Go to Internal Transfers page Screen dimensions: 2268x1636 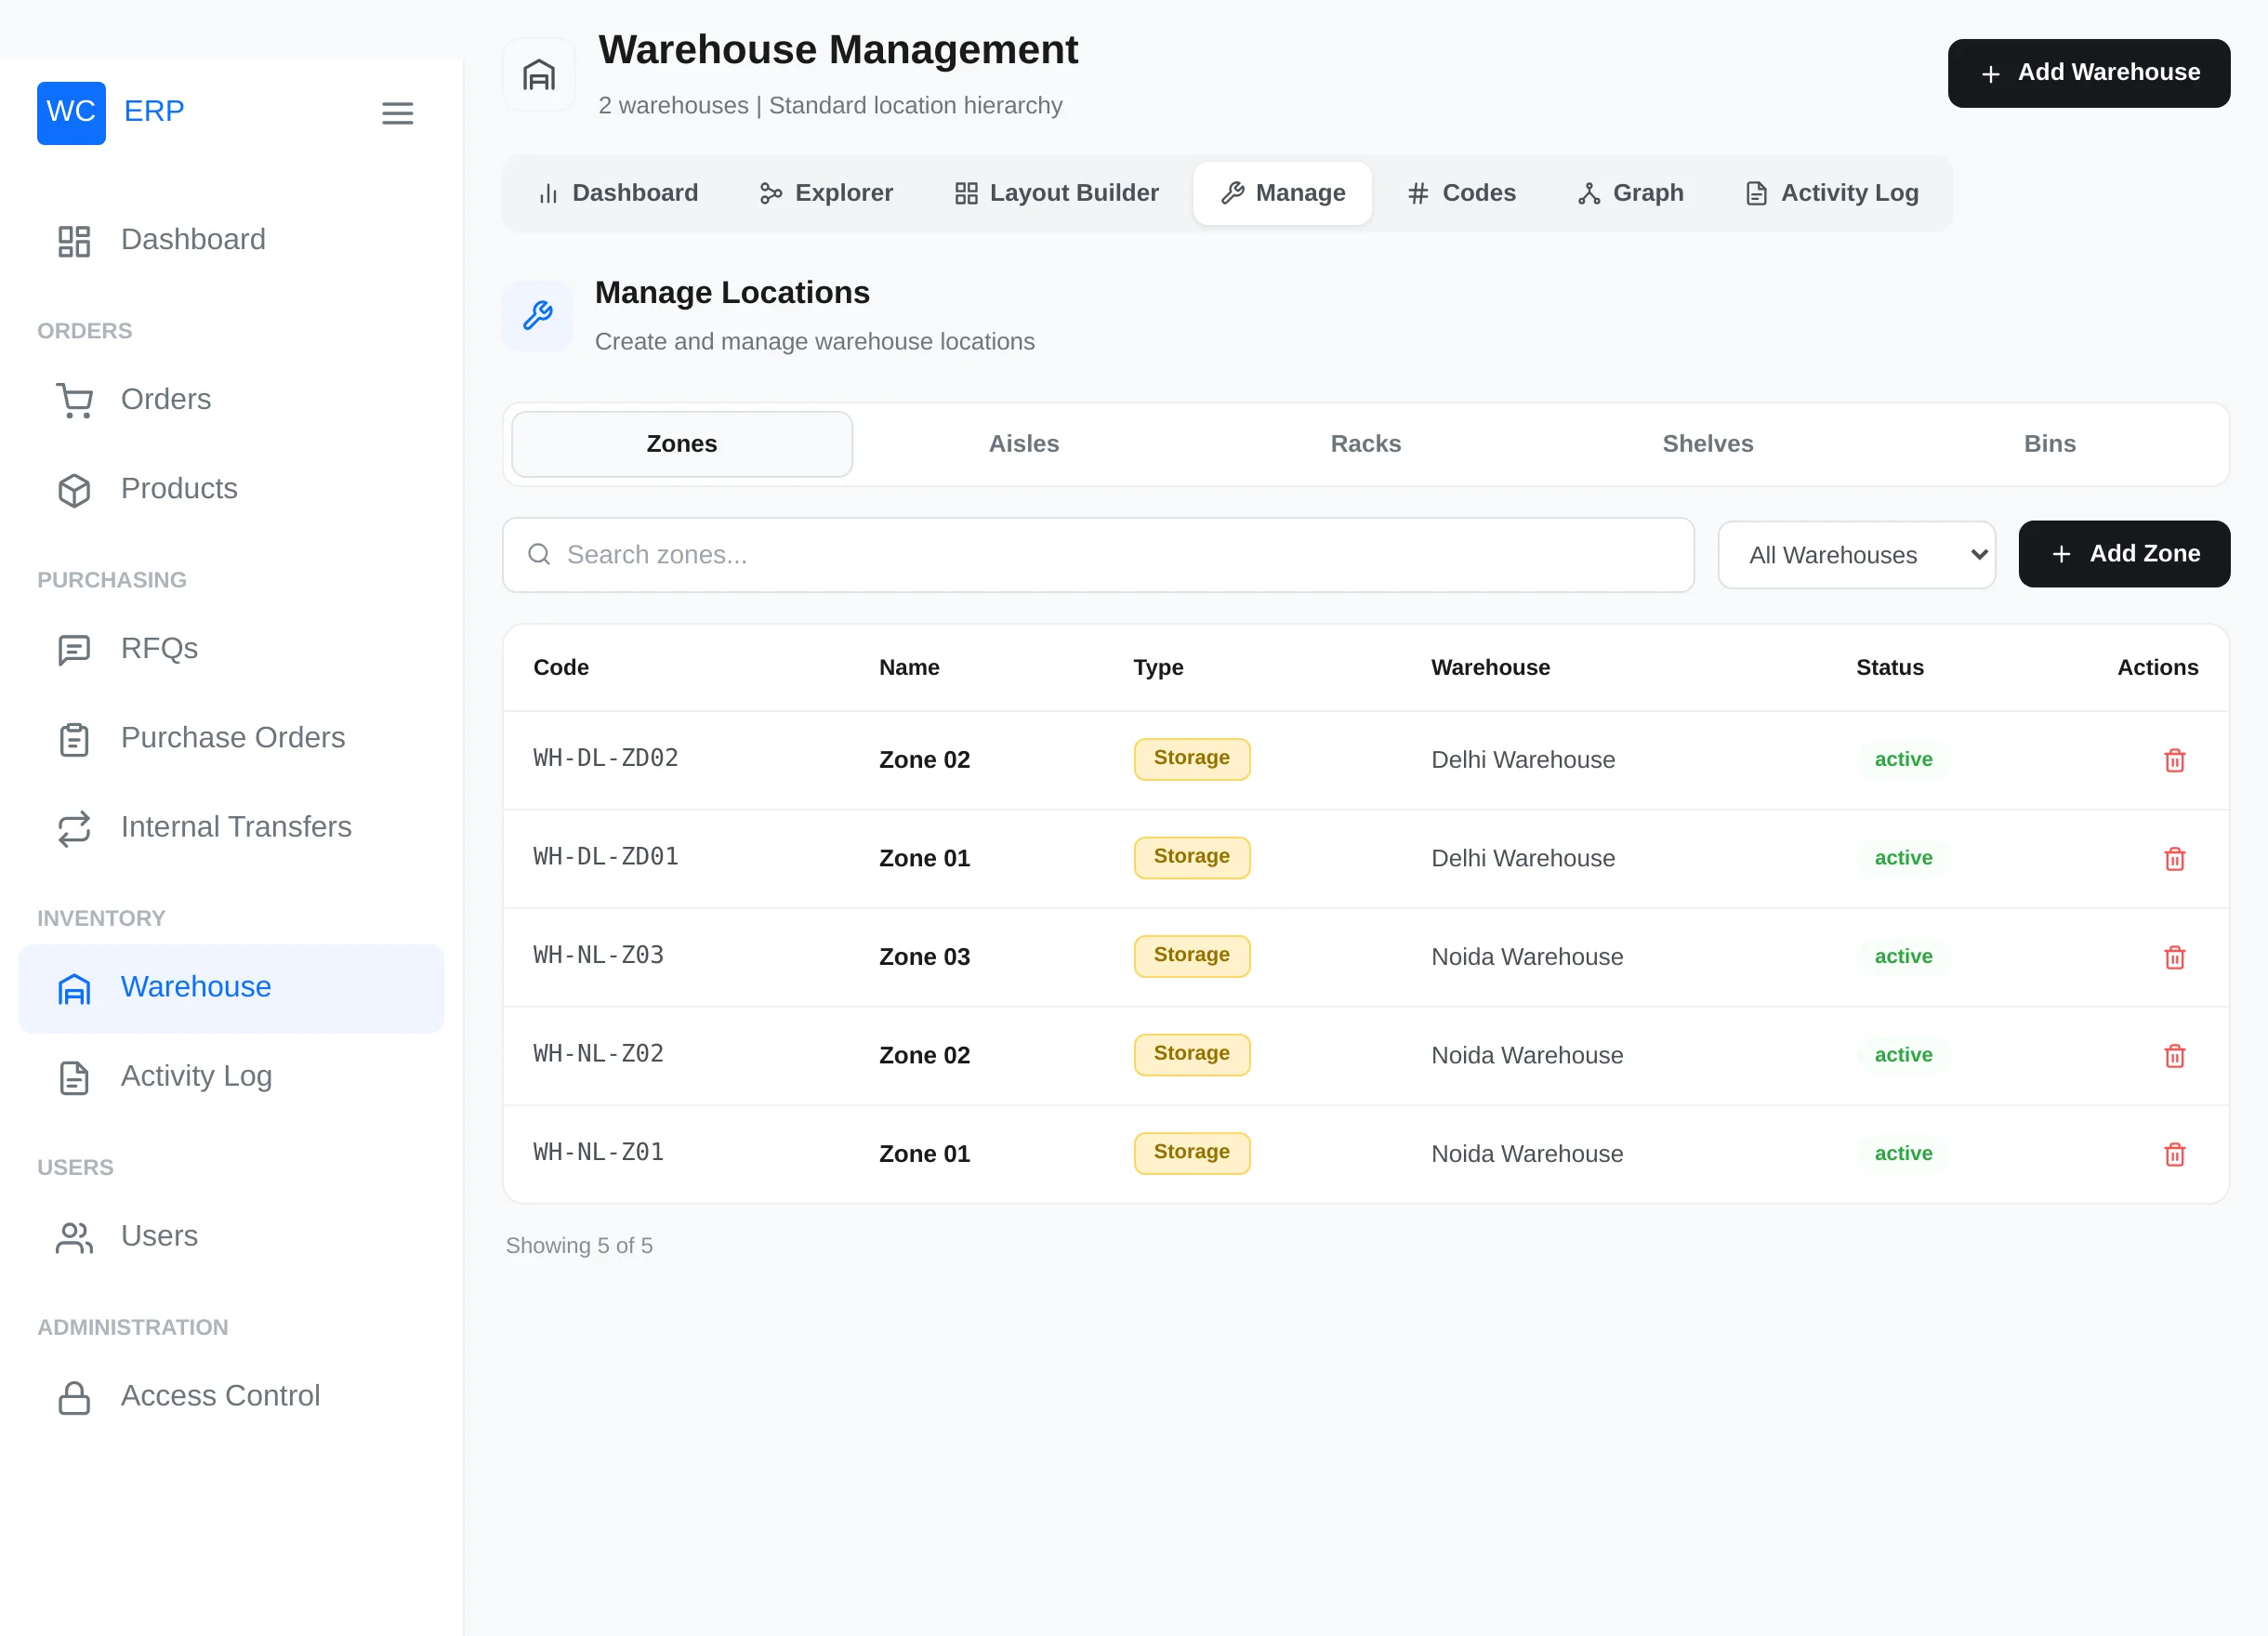231,827
